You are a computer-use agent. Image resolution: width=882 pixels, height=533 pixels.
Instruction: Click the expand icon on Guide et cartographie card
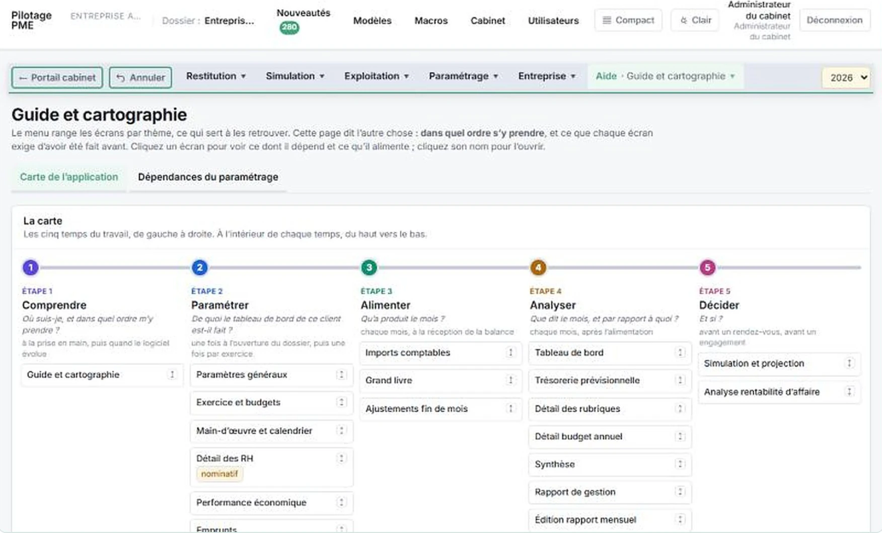pos(172,375)
